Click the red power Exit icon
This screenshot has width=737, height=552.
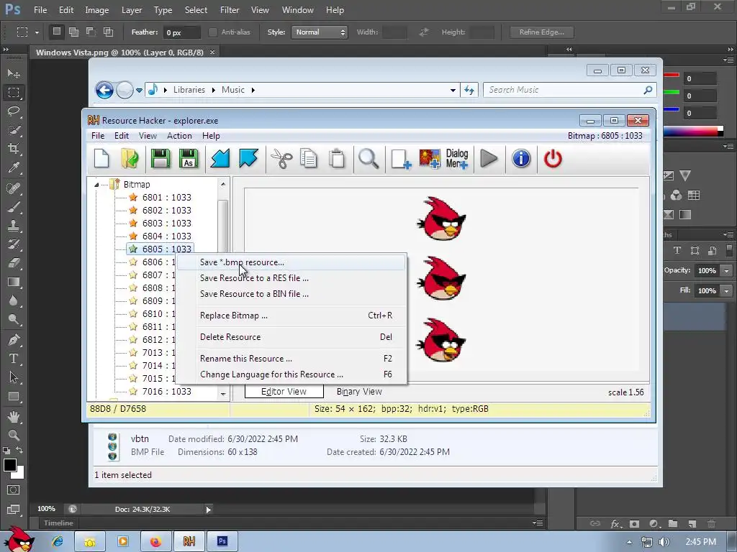[553, 159]
